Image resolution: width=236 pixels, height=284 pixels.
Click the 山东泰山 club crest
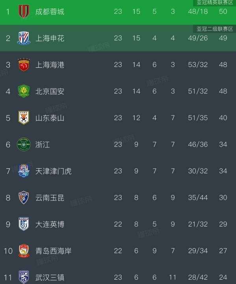pos(24,118)
